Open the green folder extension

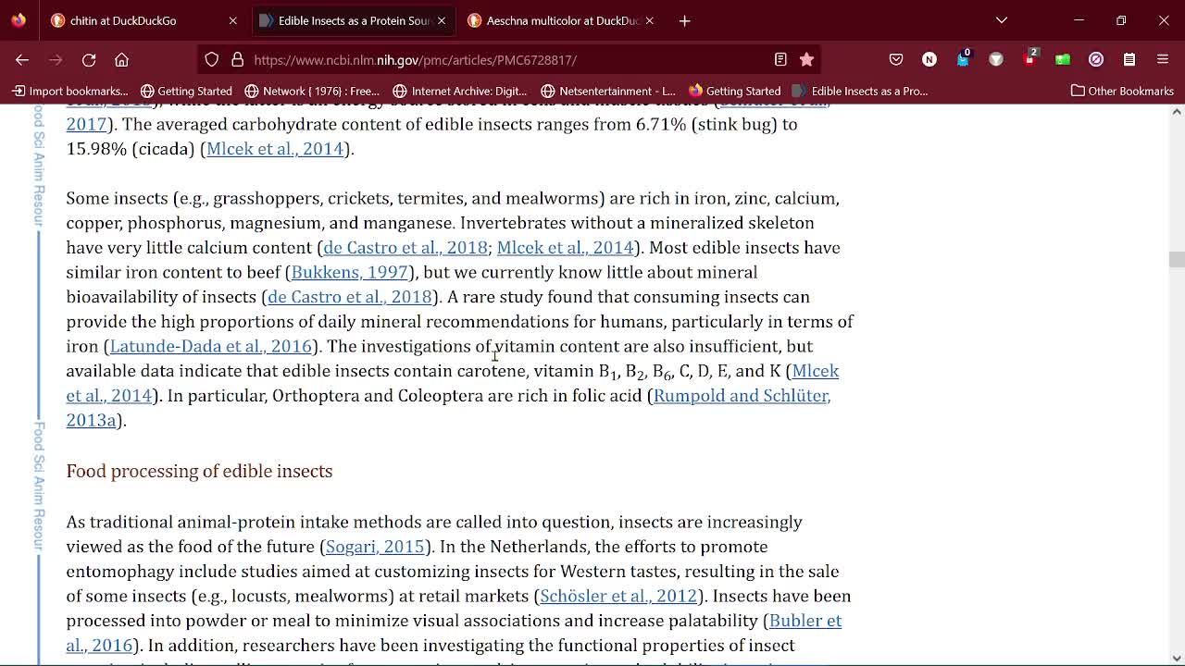[x=1063, y=59]
